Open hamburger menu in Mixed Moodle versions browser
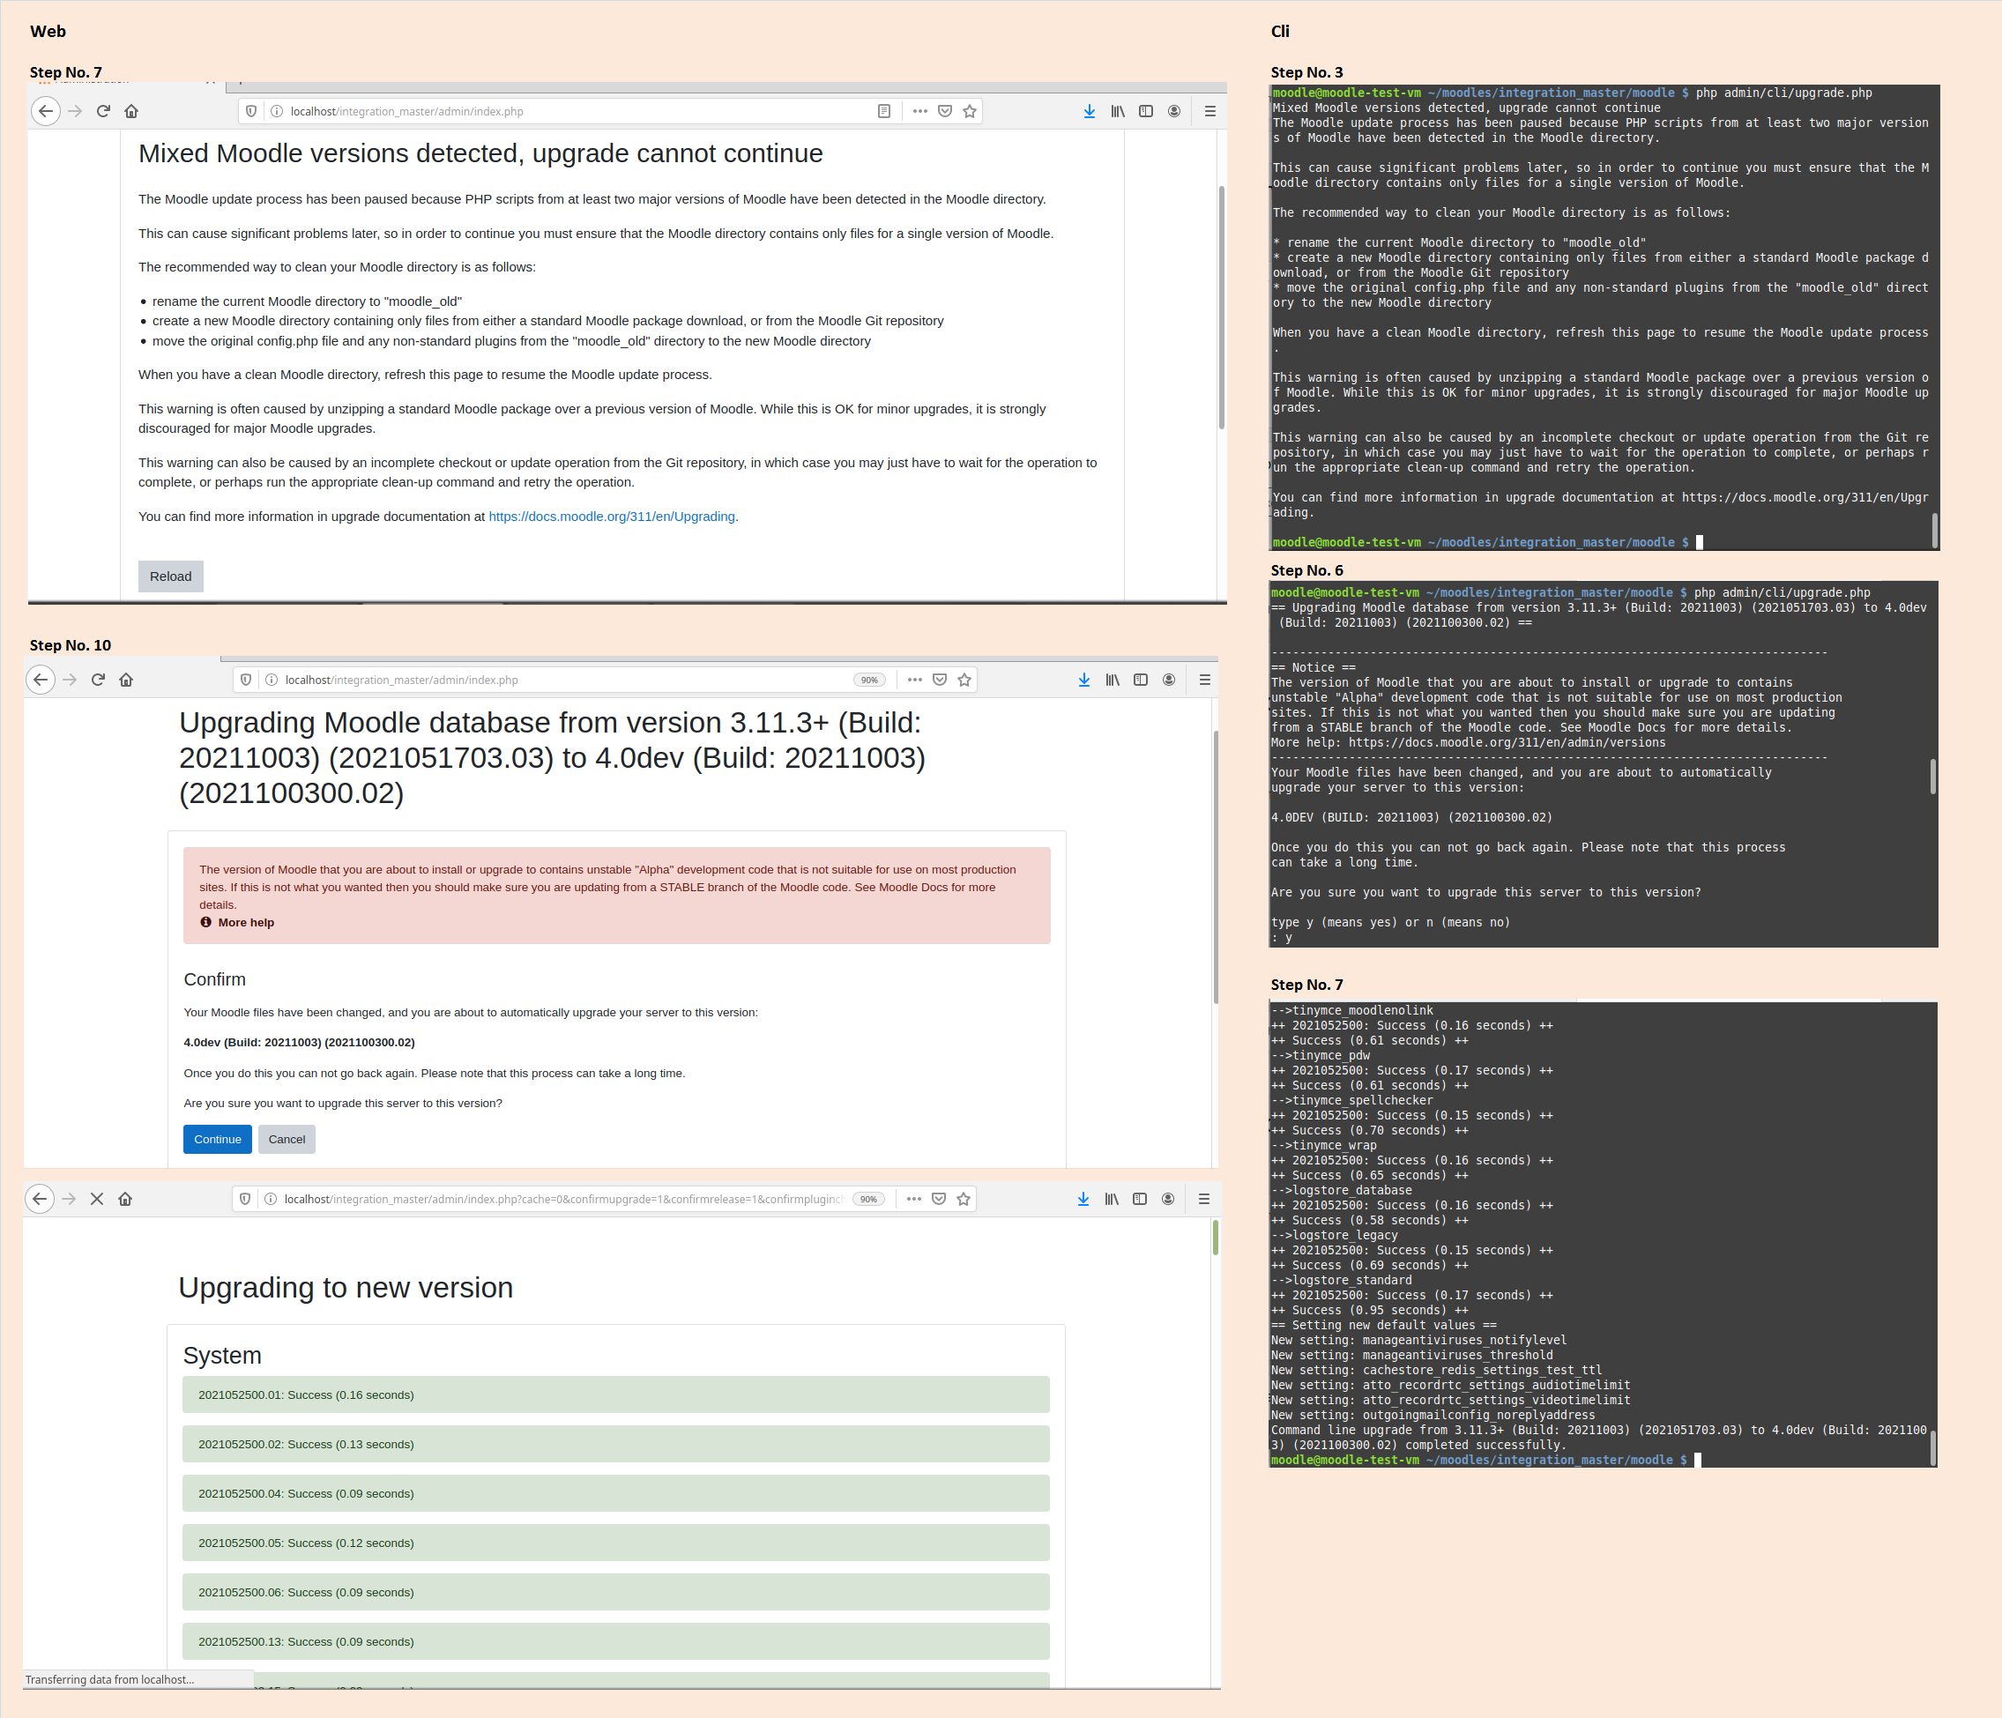Viewport: 2002px width, 1718px height. [x=1209, y=111]
